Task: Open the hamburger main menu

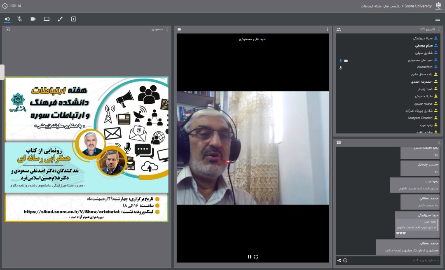Action: tap(438, 19)
